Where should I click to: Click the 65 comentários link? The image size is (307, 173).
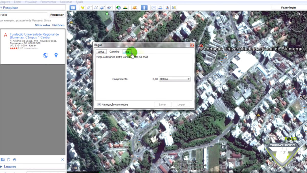[29, 48]
